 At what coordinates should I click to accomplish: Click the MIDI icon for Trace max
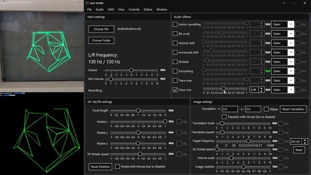[x=268, y=80]
